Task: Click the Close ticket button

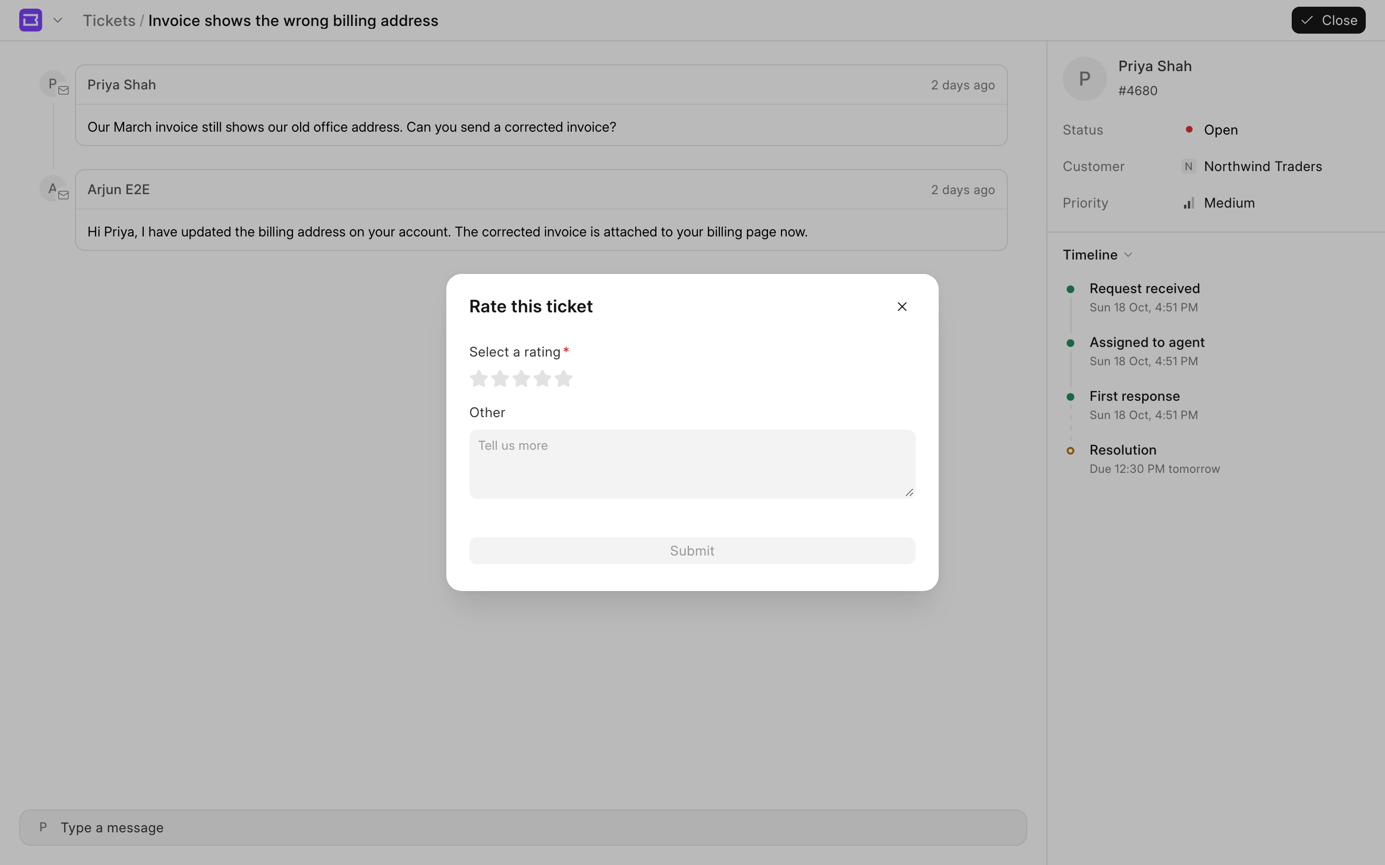Action: click(1328, 20)
